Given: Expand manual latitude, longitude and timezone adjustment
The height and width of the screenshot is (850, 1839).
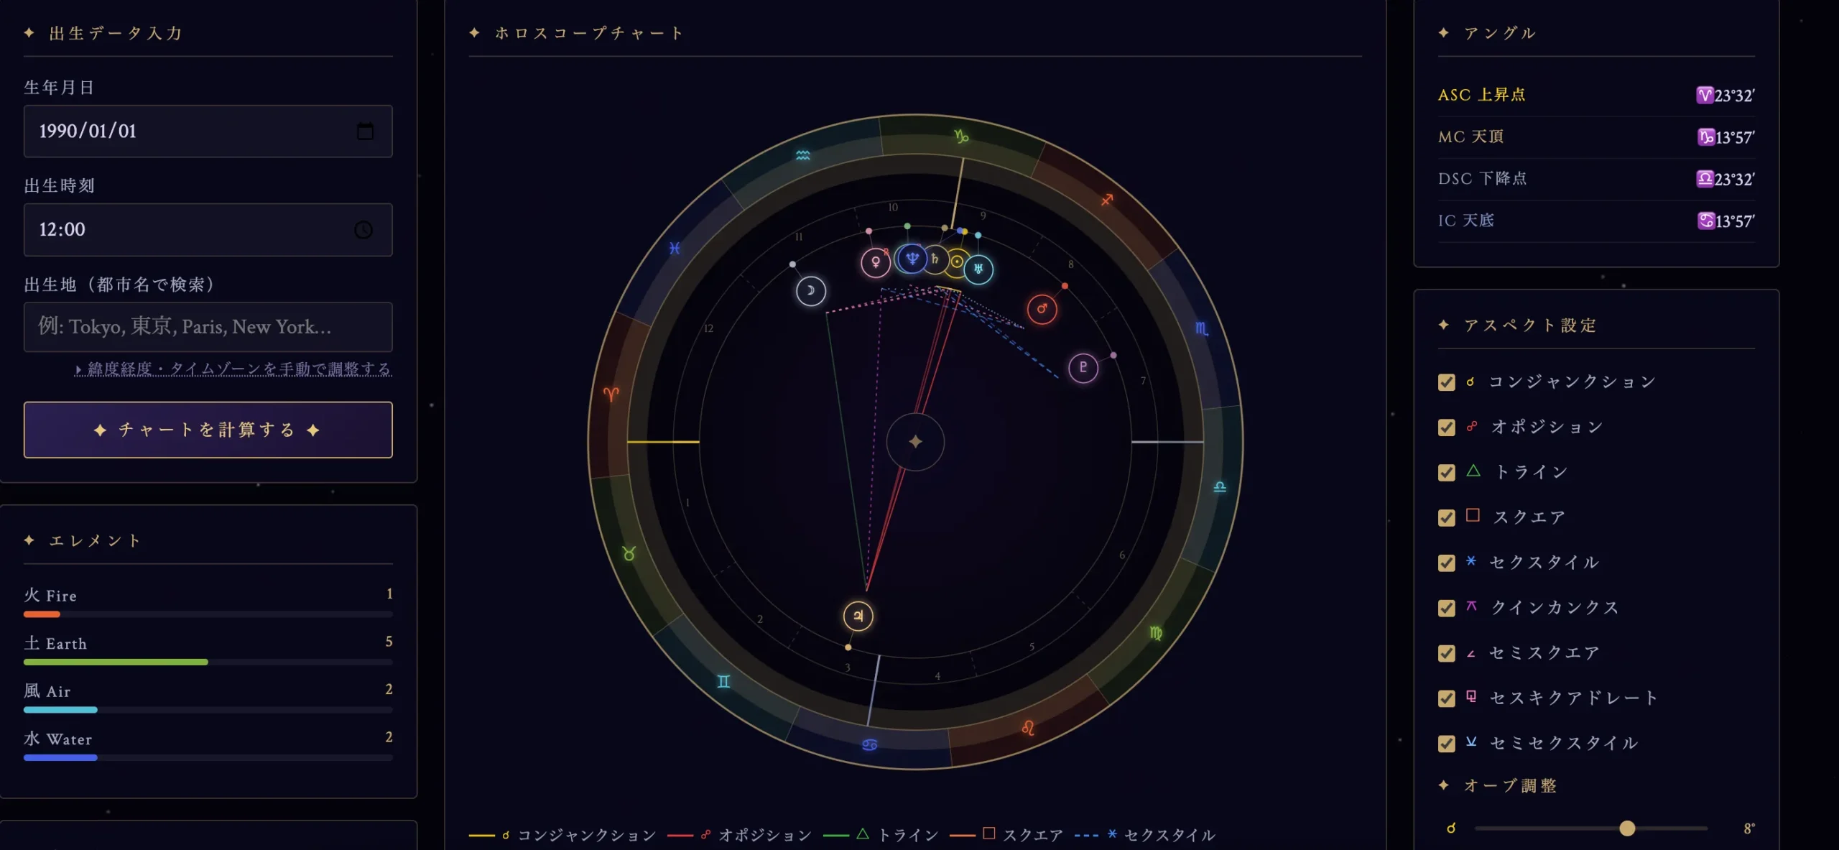Looking at the screenshot, I should [x=233, y=369].
